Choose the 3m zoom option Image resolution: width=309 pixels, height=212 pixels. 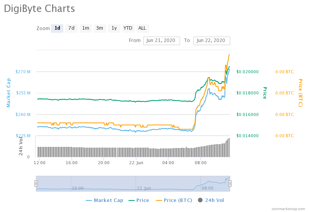pyautogui.click(x=100, y=28)
